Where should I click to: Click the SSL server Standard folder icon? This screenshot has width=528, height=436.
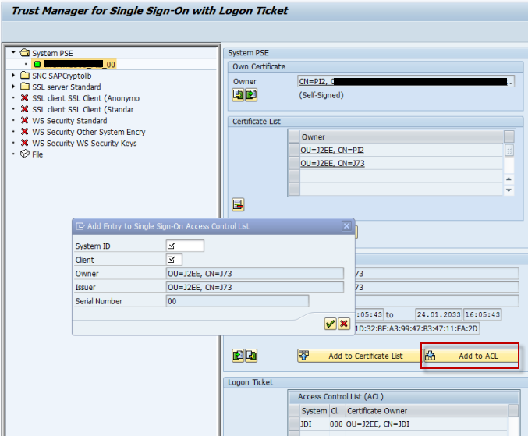pyautogui.click(x=25, y=87)
